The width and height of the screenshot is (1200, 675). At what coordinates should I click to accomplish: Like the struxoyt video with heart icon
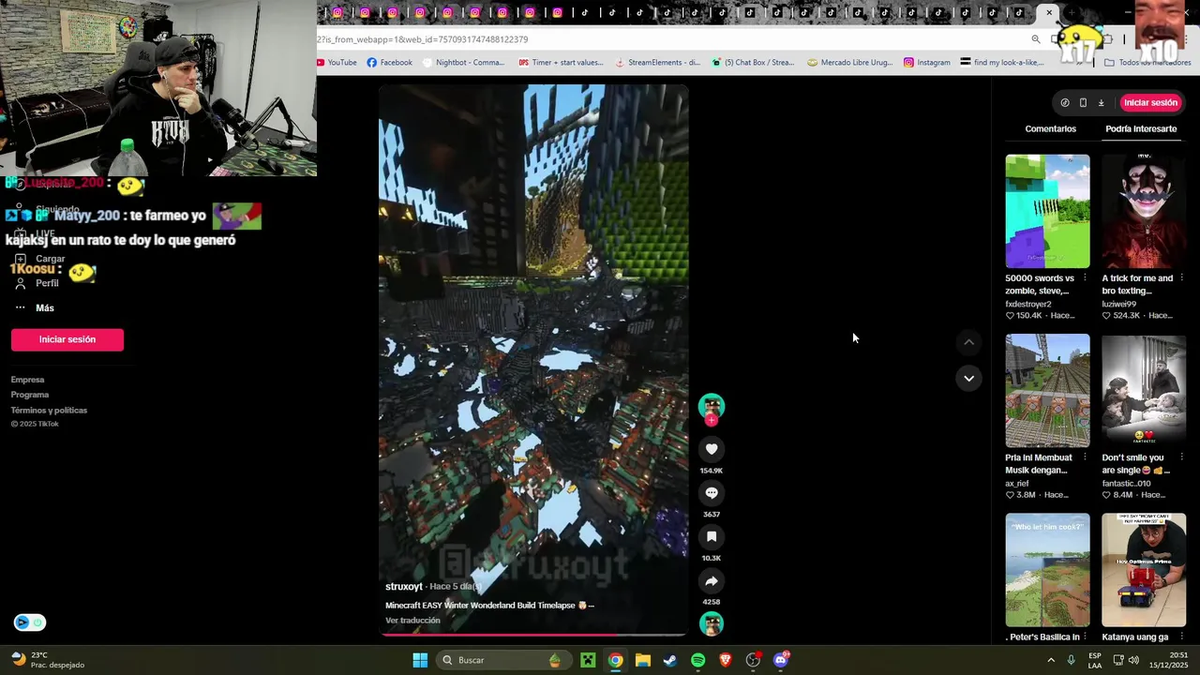pos(712,449)
